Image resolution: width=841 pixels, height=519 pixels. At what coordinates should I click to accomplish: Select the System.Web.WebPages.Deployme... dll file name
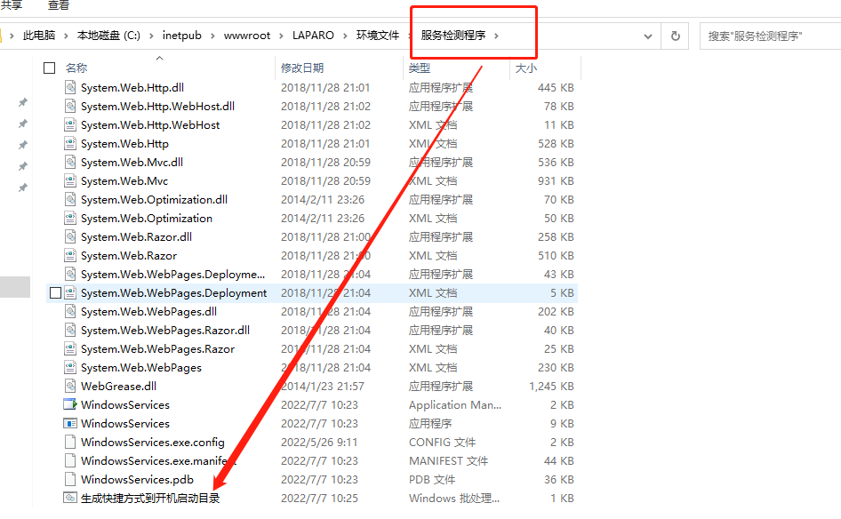(x=172, y=274)
